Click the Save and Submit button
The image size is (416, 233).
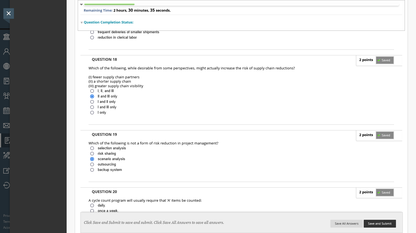(x=379, y=224)
